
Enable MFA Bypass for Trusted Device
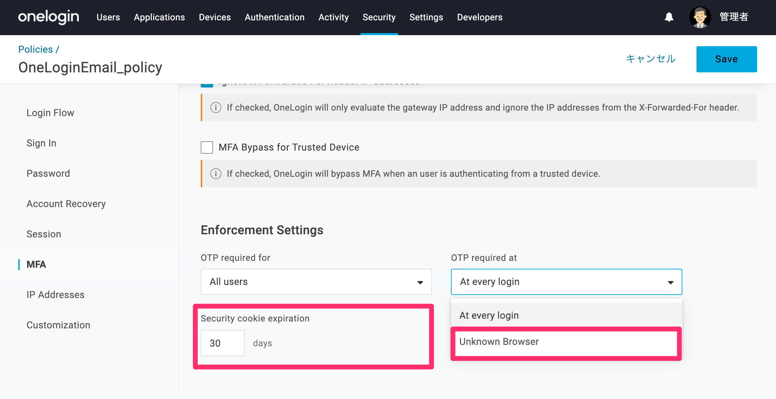pos(207,147)
